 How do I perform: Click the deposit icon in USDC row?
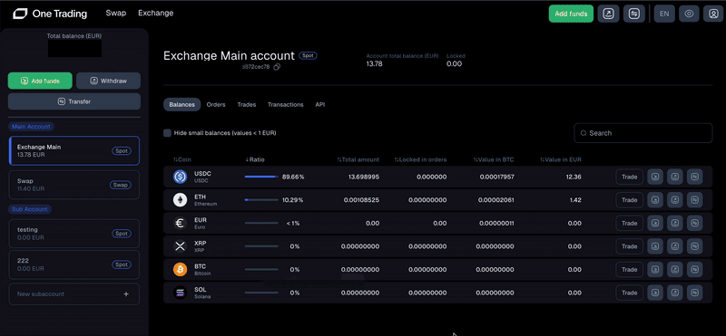[655, 177]
